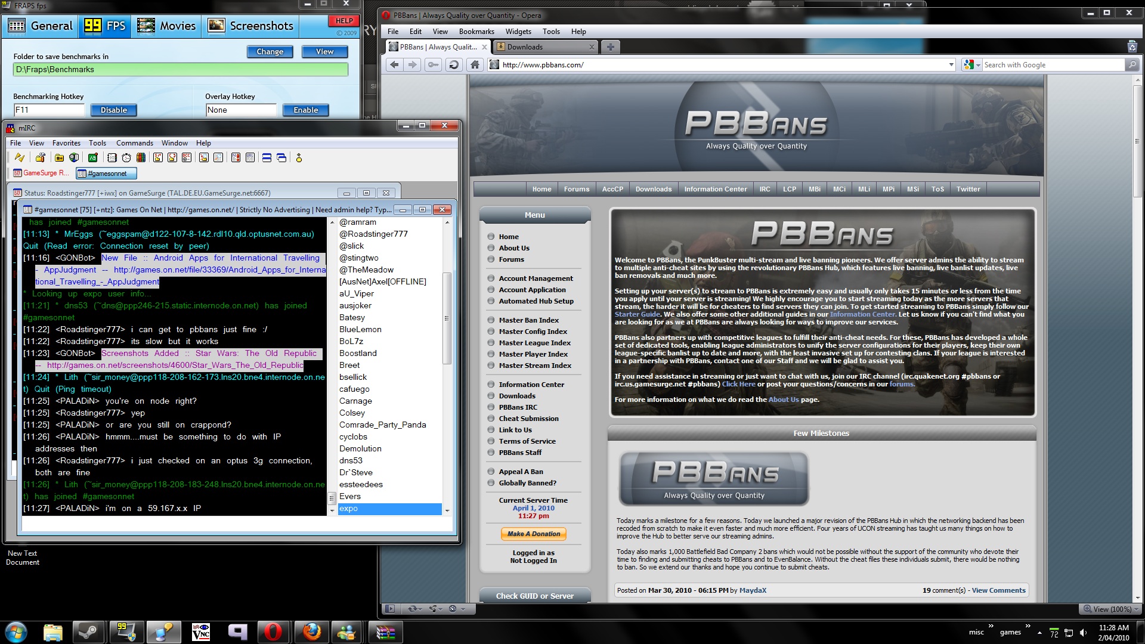Open mIRC Options hammer icon
Image resolution: width=1145 pixels, height=644 pixels.
click(x=40, y=157)
